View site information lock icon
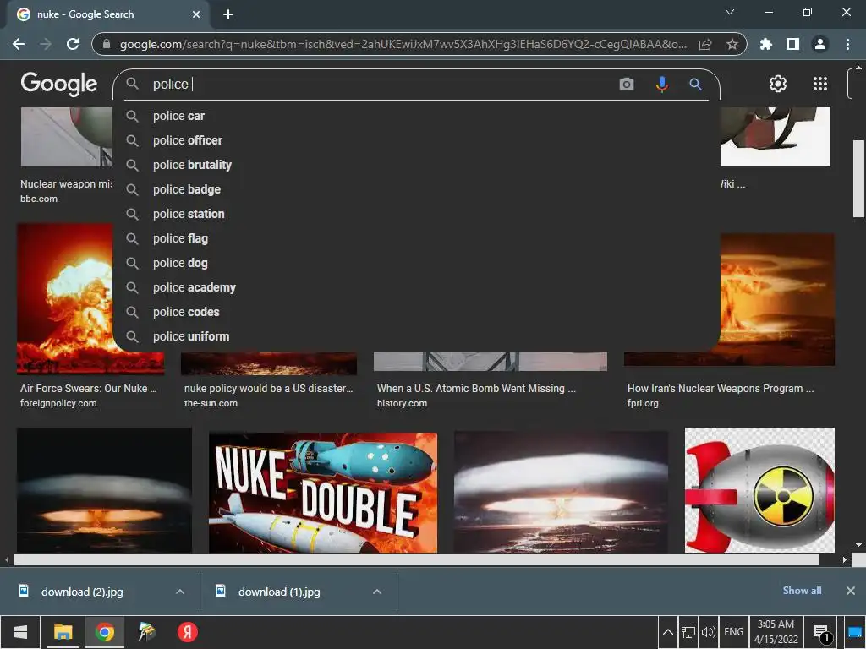This screenshot has width=866, height=649. 107,44
